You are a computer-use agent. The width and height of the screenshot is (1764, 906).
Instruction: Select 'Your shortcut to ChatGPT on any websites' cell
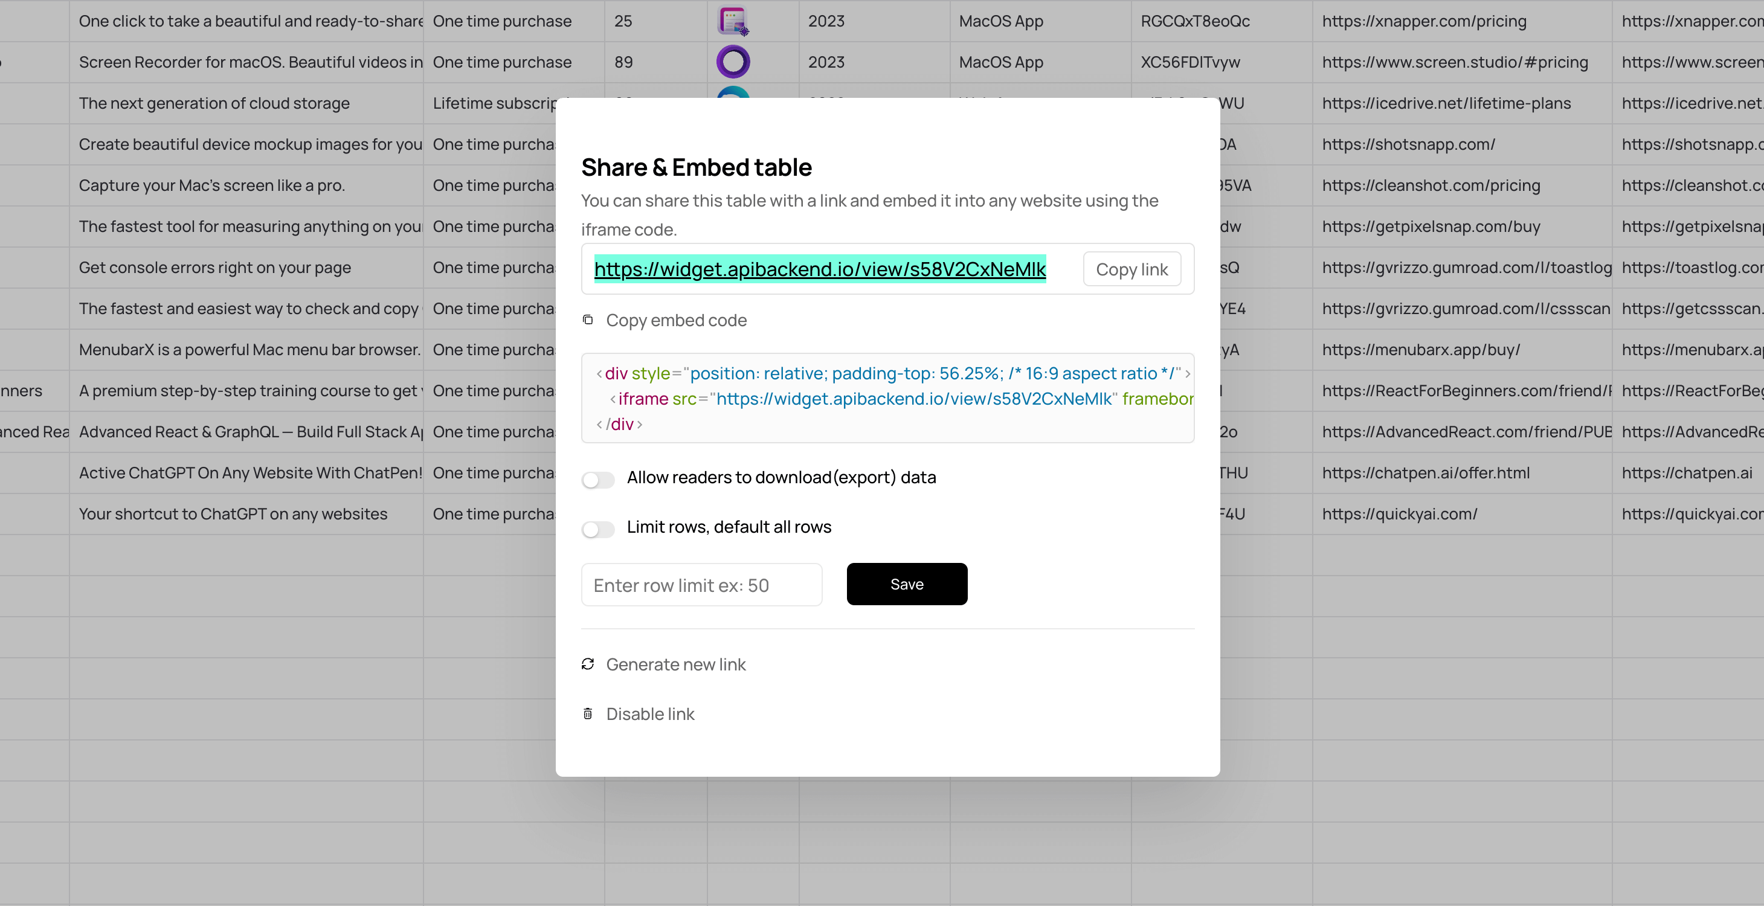click(x=246, y=514)
